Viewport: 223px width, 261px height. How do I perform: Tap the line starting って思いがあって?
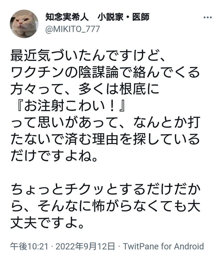point(105,122)
